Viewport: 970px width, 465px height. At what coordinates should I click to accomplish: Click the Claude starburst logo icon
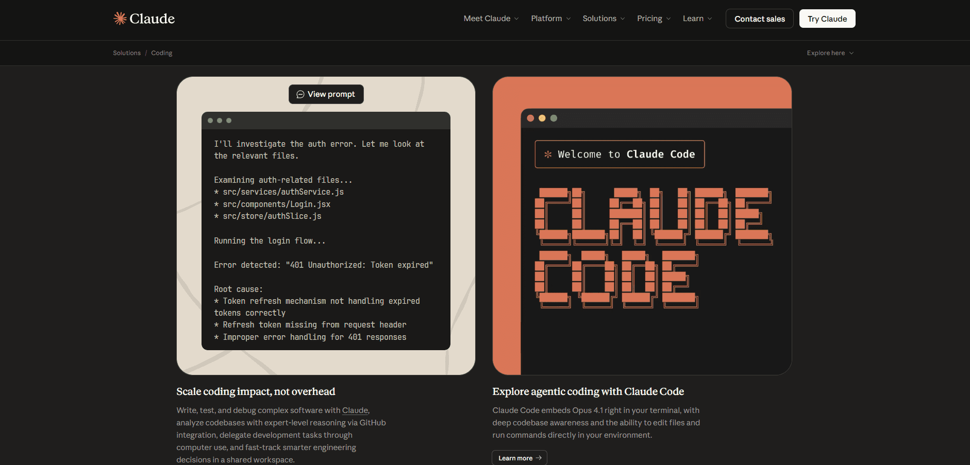click(120, 19)
